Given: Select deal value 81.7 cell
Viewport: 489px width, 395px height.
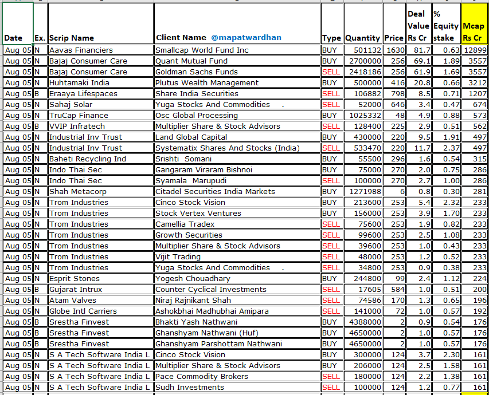Looking at the screenshot, I should pyautogui.click(x=419, y=50).
